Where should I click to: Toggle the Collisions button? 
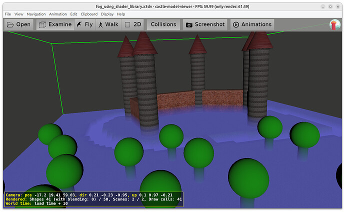pyautogui.click(x=163, y=24)
